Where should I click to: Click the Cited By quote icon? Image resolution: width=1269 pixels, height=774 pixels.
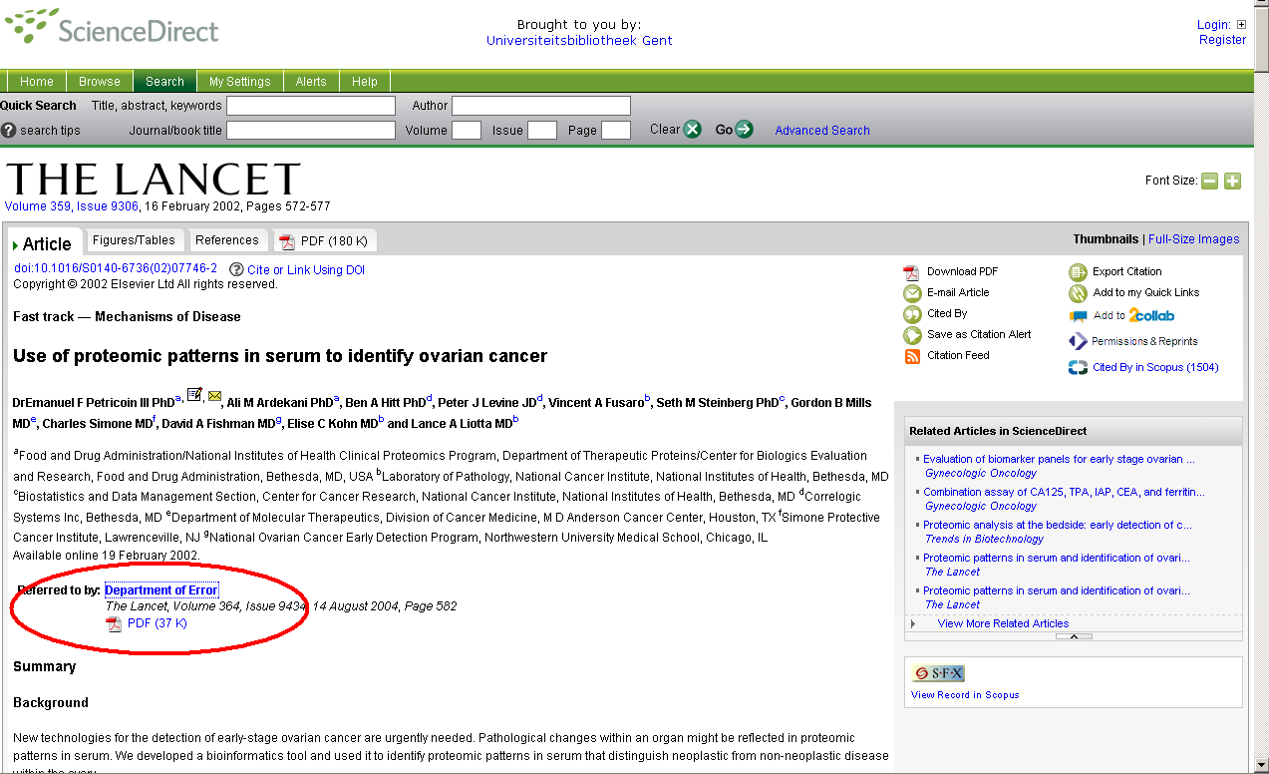tap(912, 314)
